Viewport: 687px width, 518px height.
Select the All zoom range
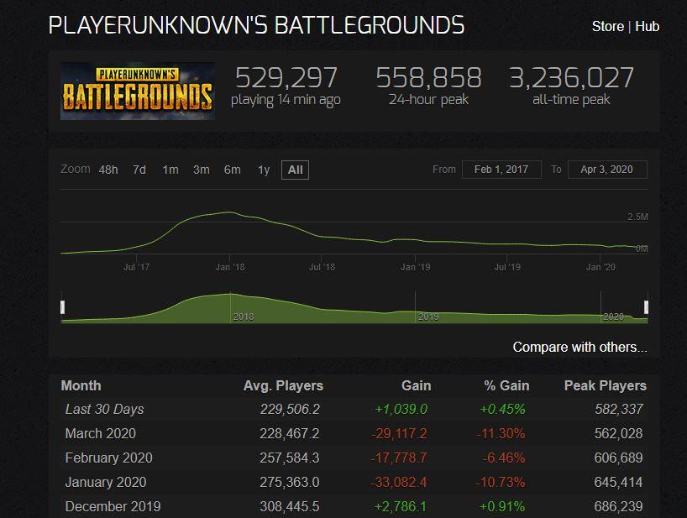295,170
